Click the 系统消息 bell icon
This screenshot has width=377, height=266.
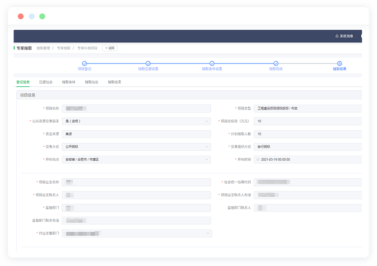point(337,36)
